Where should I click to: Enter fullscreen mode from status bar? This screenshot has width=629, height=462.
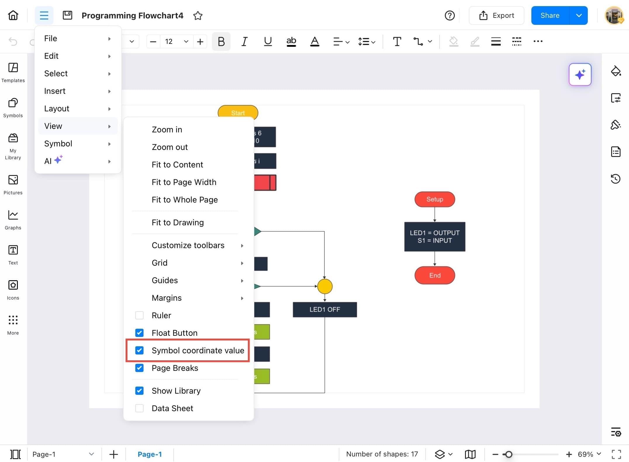(616, 454)
